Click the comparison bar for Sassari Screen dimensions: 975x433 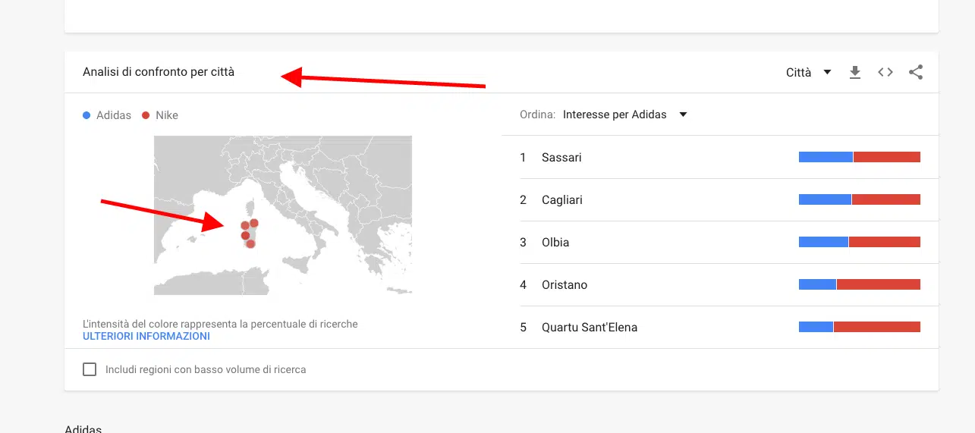[x=860, y=157]
